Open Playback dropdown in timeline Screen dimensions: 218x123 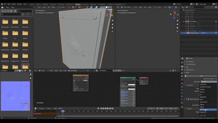(42, 108)
